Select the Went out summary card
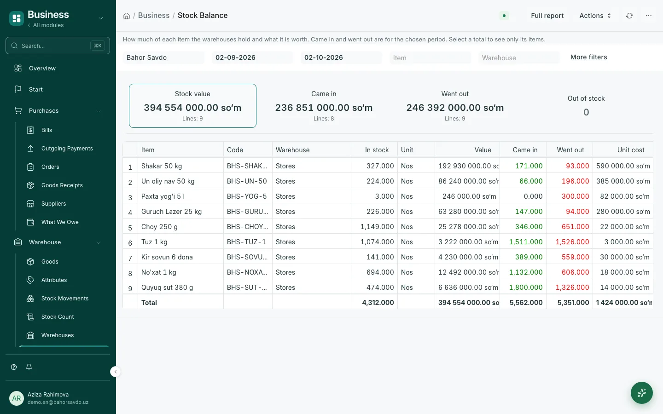 (455, 106)
